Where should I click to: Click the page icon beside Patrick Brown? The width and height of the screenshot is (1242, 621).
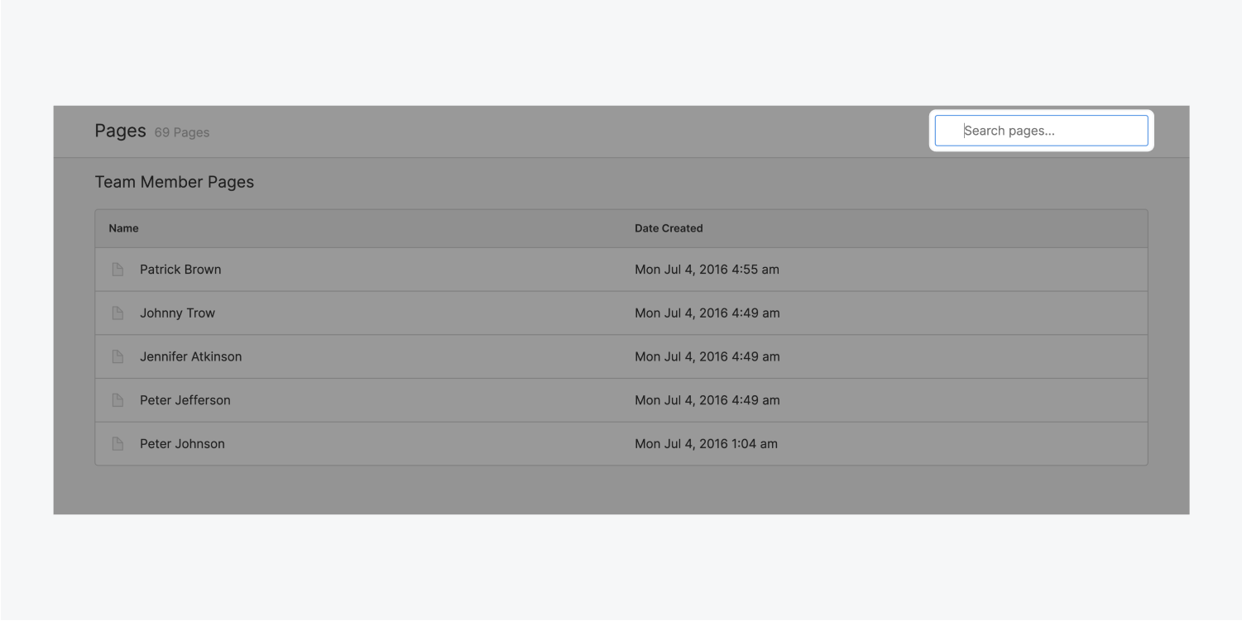[117, 269]
